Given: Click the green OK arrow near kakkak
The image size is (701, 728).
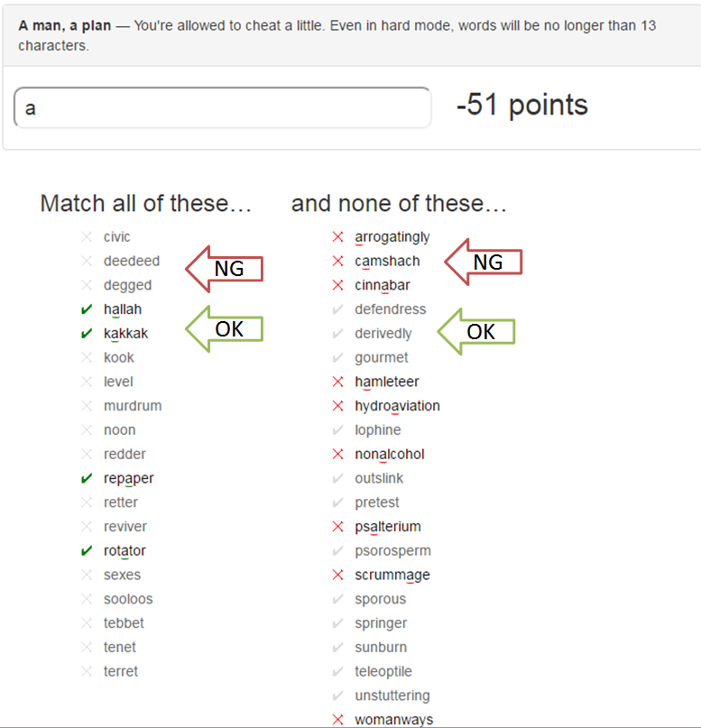Looking at the screenshot, I should (x=224, y=329).
